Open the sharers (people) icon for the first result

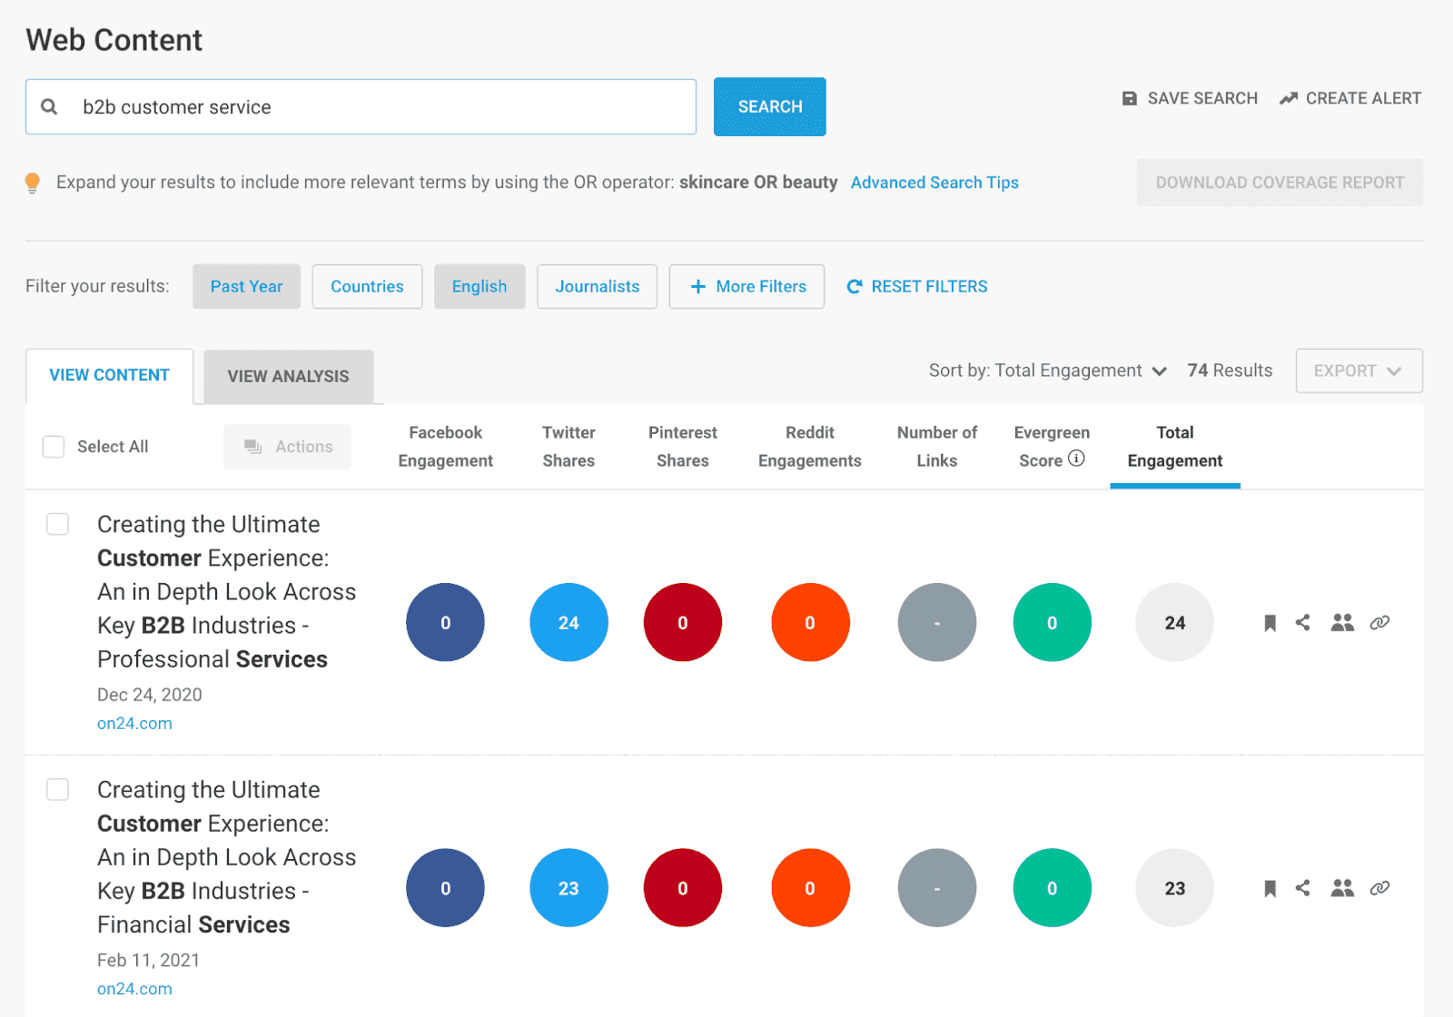tap(1342, 623)
